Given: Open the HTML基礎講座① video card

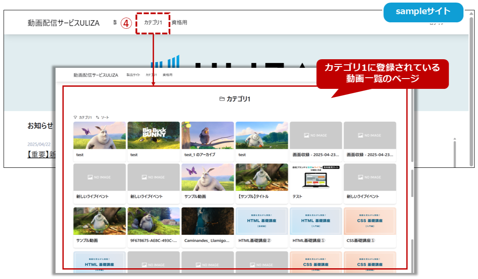Looking at the screenshot, I should 316,221.
